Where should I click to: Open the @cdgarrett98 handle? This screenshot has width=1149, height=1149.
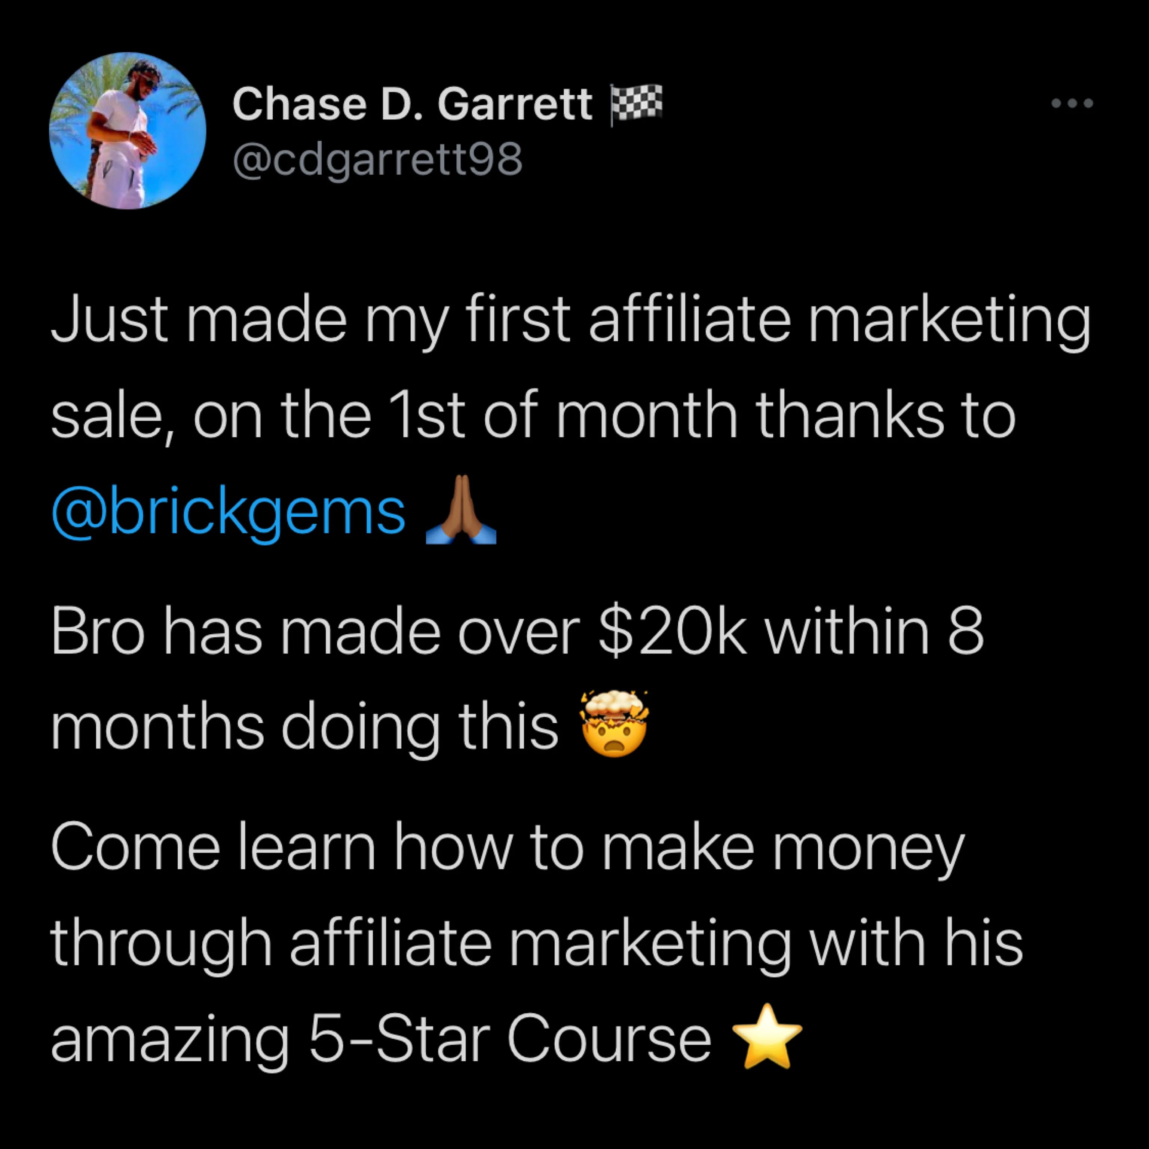click(x=378, y=159)
